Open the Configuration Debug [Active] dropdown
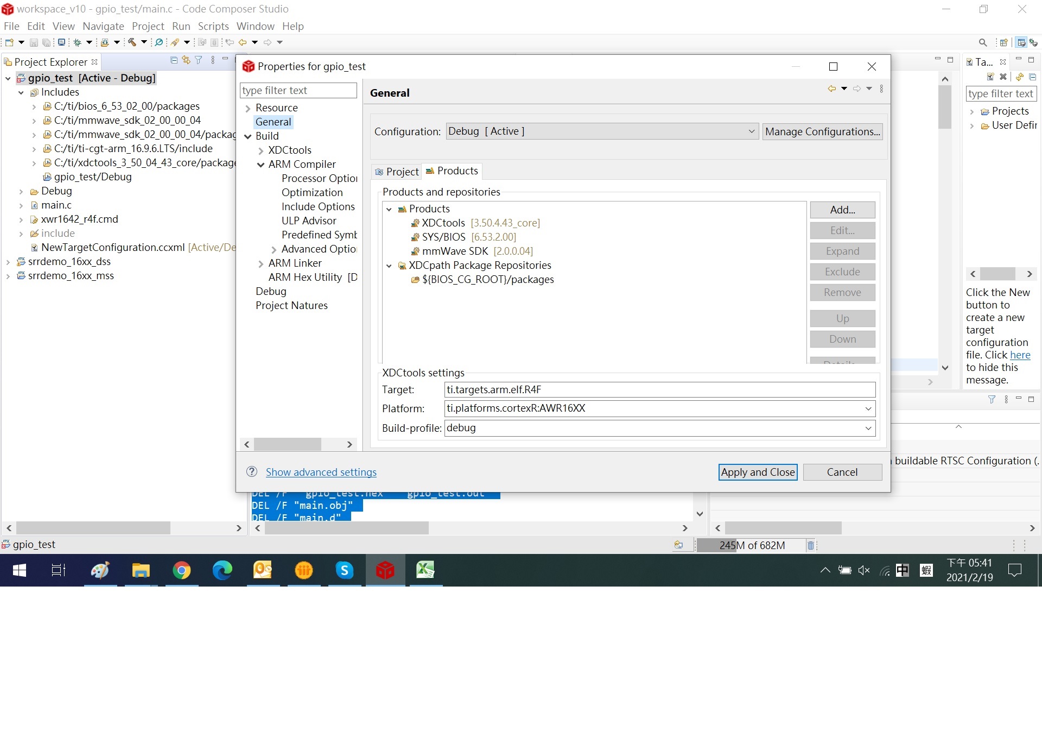1042x756 pixels. 752,131
